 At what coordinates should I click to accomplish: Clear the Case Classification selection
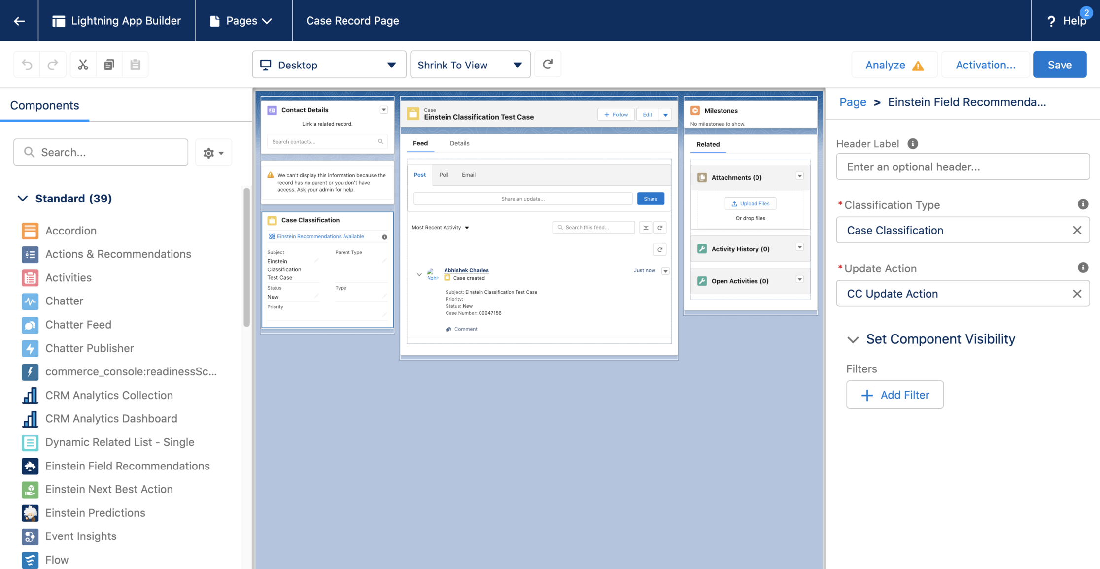pyautogui.click(x=1077, y=230)
